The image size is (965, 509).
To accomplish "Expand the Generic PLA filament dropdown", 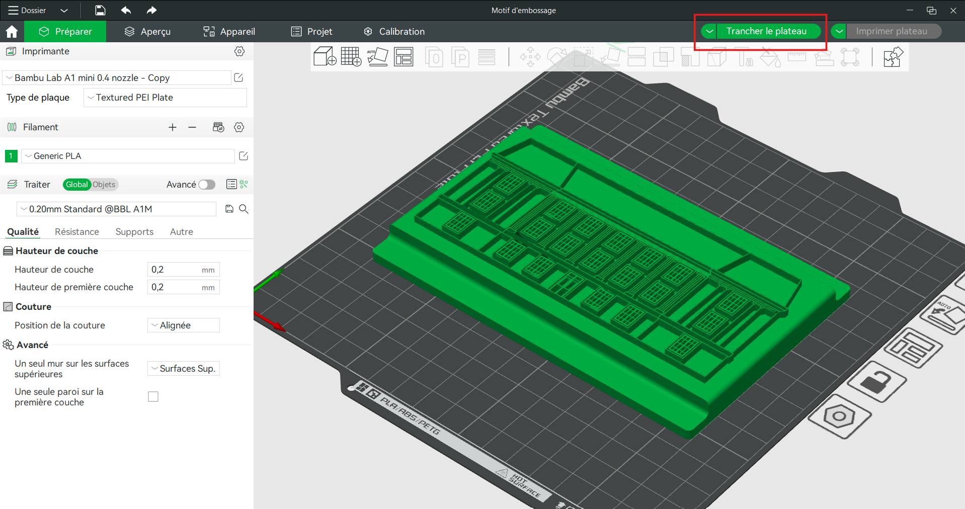I will 128,156.
